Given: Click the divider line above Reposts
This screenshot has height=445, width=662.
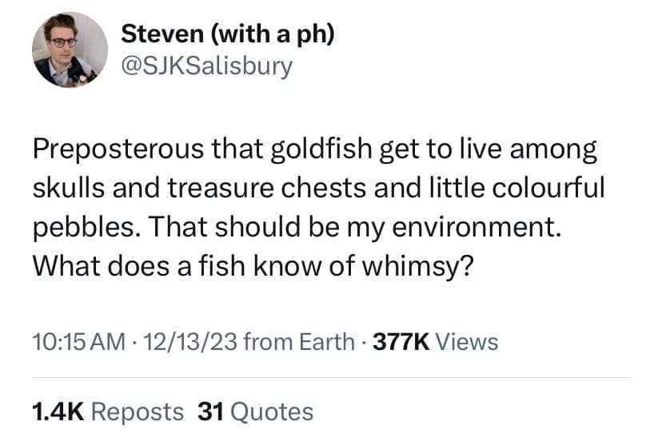Looking at the screenshot, I should 331,377.
